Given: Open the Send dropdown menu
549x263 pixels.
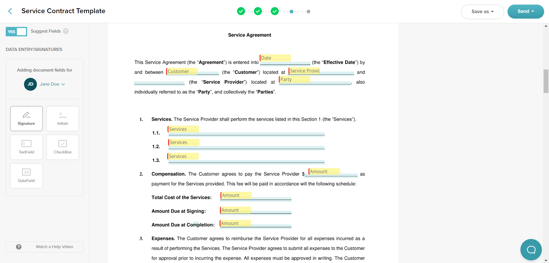Looking at the screenshot, I should point(526,11).
